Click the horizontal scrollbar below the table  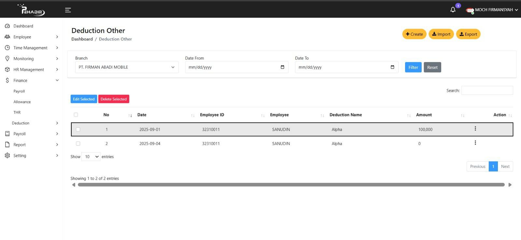(291, 185)
